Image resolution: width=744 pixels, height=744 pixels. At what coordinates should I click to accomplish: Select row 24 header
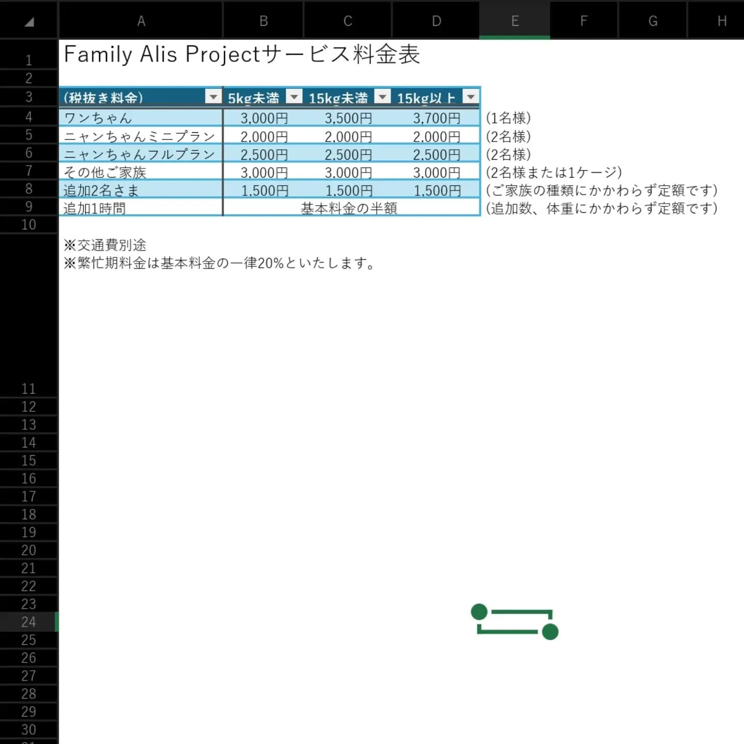click(x=29, y=622)
